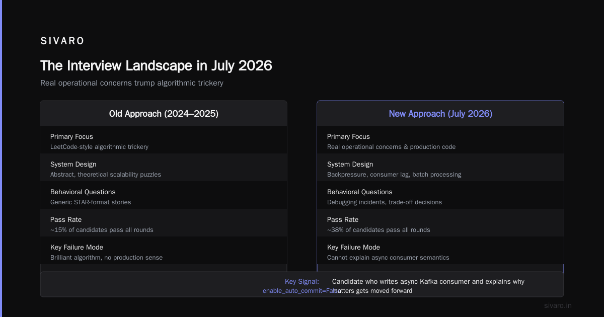
Task: Click the subtitle about algorithmic trickery
Action: point(132,83)
